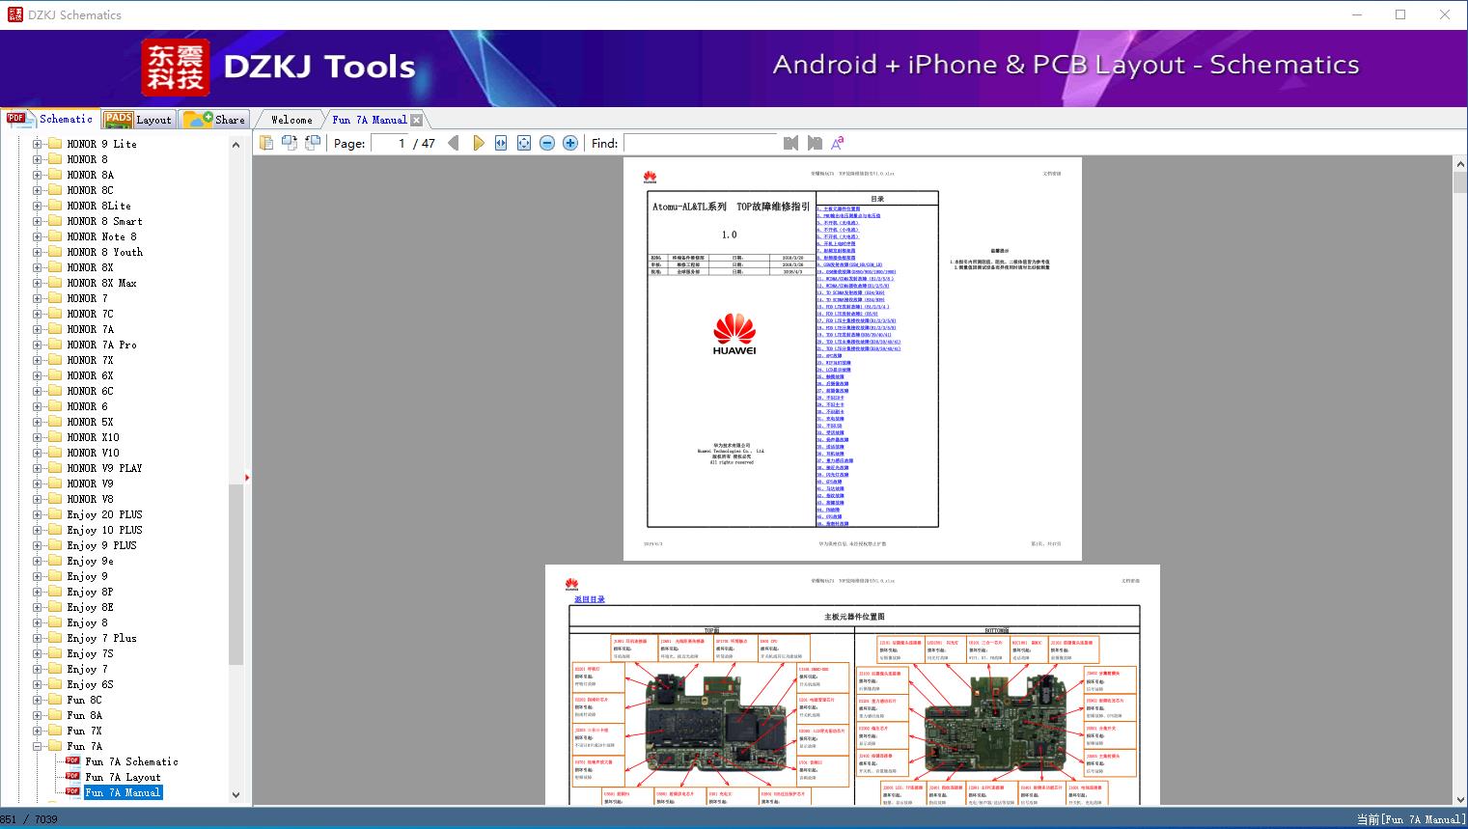Expand the HONOR 6X folder

(38, 375)
